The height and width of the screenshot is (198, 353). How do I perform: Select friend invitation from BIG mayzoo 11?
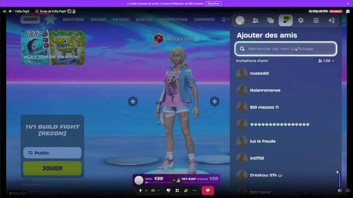click(x=286, y=107)
